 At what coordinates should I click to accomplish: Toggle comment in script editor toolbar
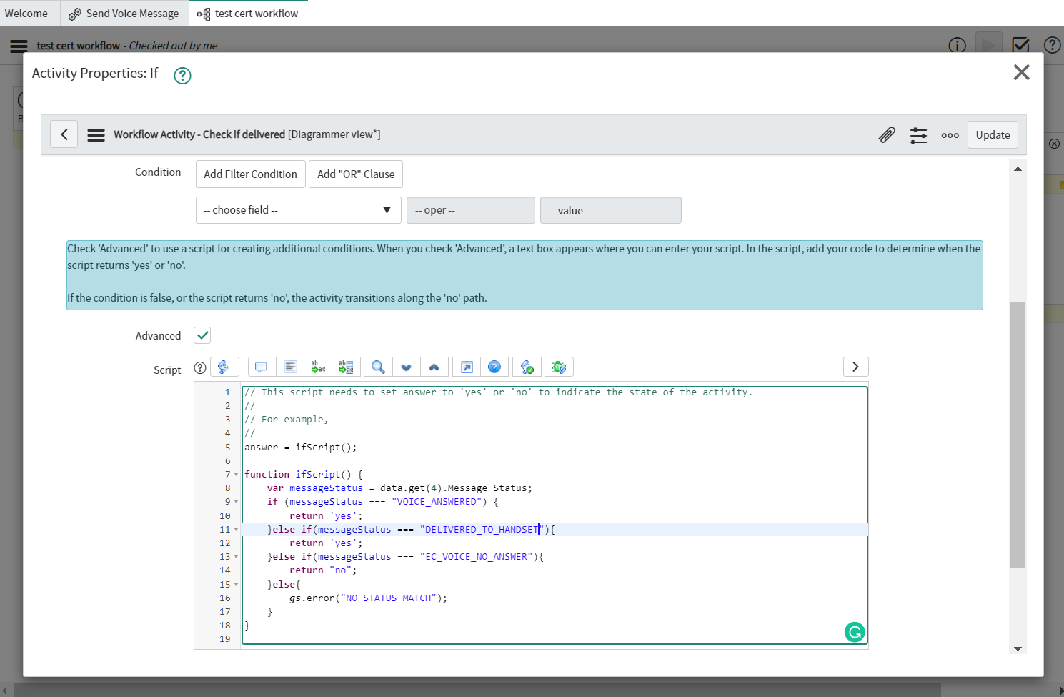click(x=262, y=367)
